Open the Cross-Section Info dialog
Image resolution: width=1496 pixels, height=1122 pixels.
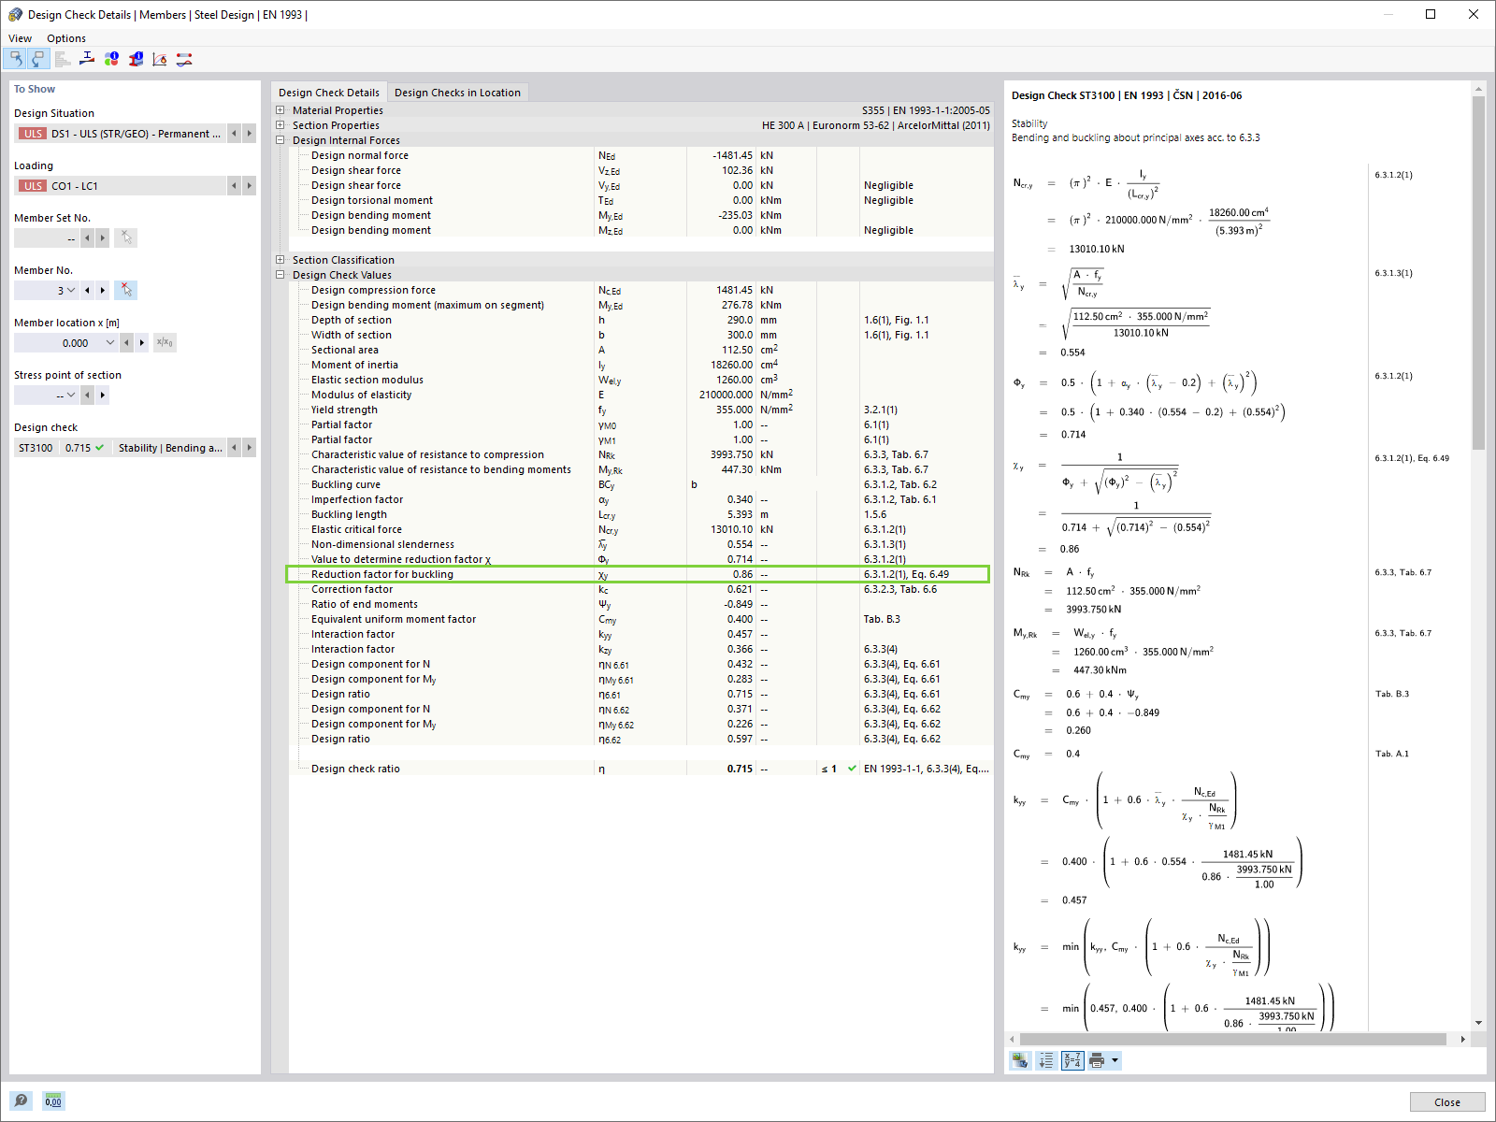coord(136,59)
